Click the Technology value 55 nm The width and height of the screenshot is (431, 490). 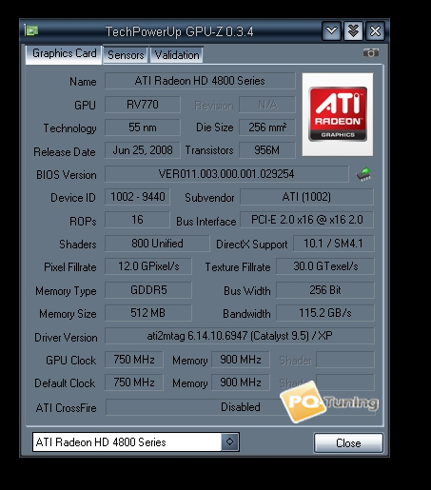[x=143, y=127]
